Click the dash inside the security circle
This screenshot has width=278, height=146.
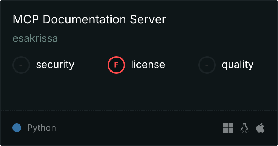[21, 65]
